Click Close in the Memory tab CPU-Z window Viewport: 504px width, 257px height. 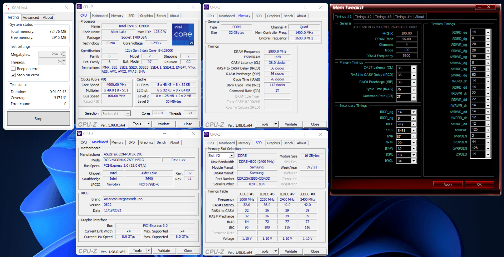(x=315, y=124)
